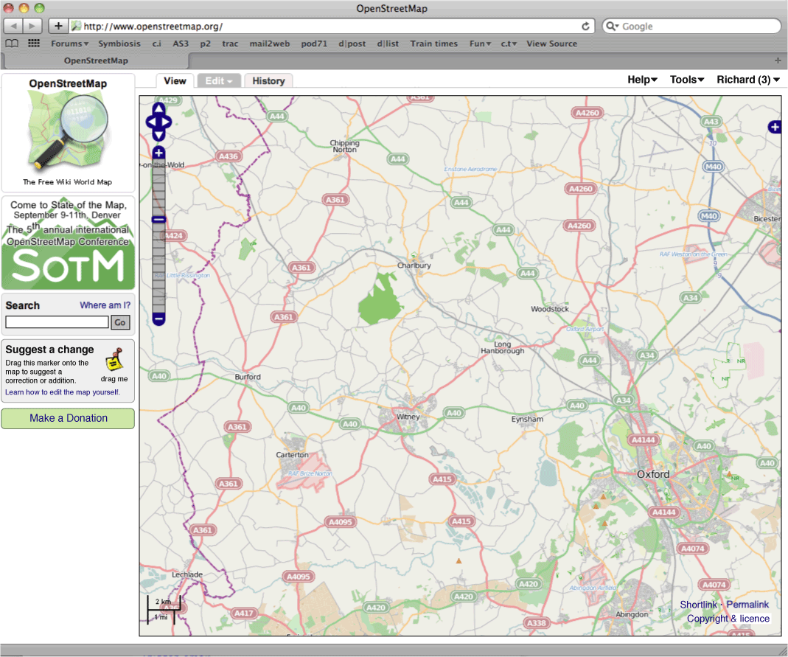This screenshot has width=788, height=657.
Task: Click the Woodstock town label
Action: [x=549, y=309]
